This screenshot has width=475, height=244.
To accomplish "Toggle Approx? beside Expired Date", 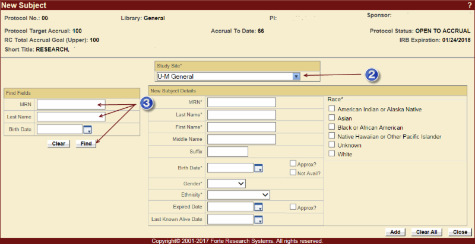I will (x=293, y=207).
